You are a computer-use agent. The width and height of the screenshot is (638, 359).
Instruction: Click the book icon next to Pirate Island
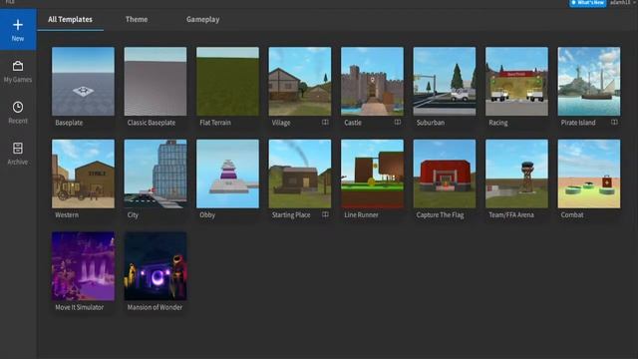click(614, 122)
